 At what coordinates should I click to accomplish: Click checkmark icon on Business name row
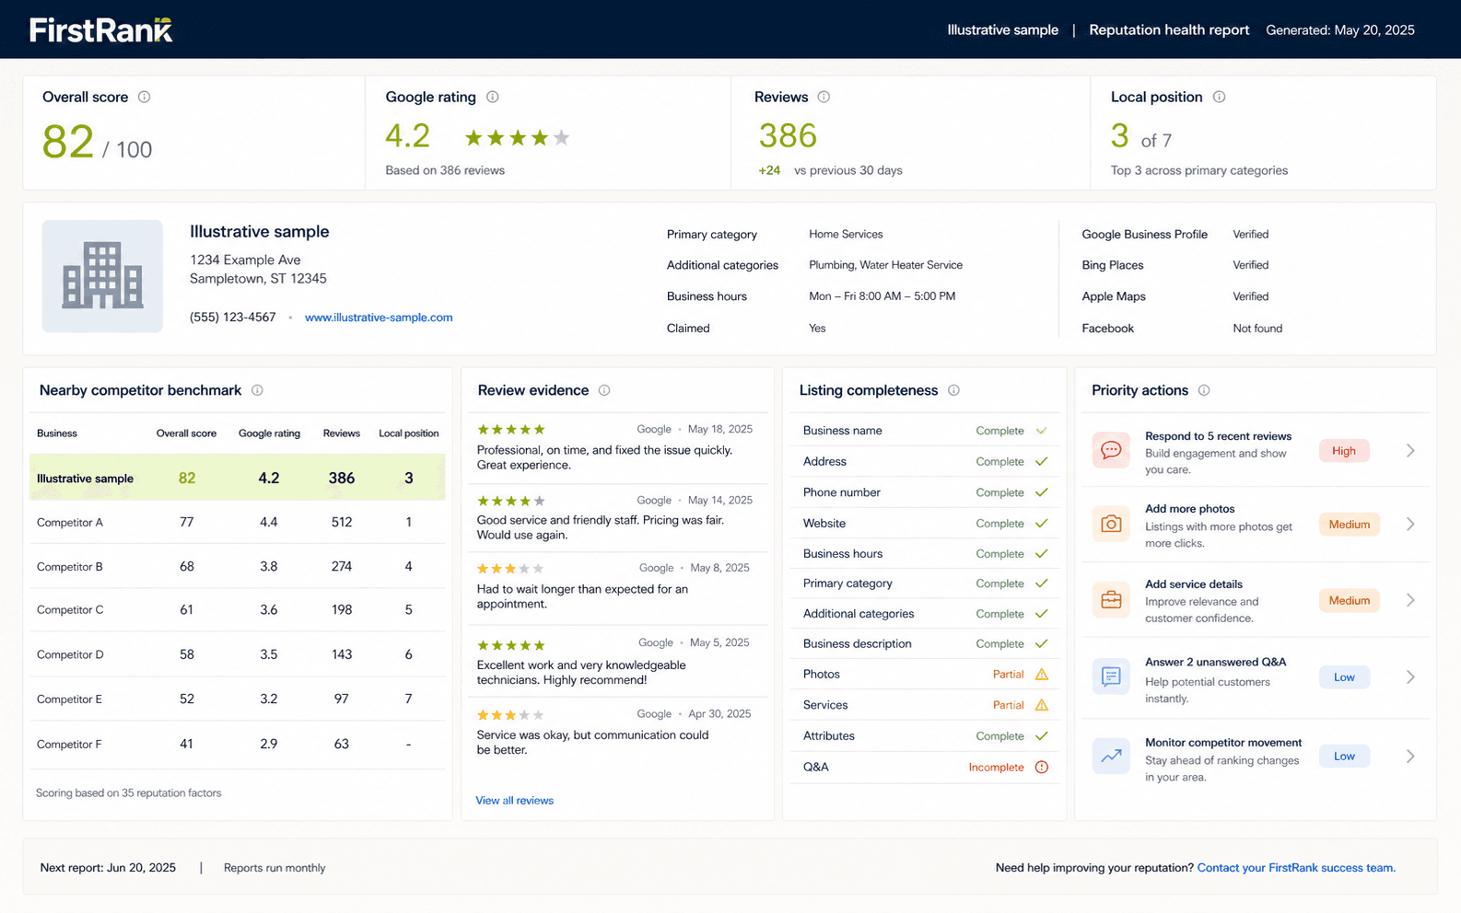1042,431
